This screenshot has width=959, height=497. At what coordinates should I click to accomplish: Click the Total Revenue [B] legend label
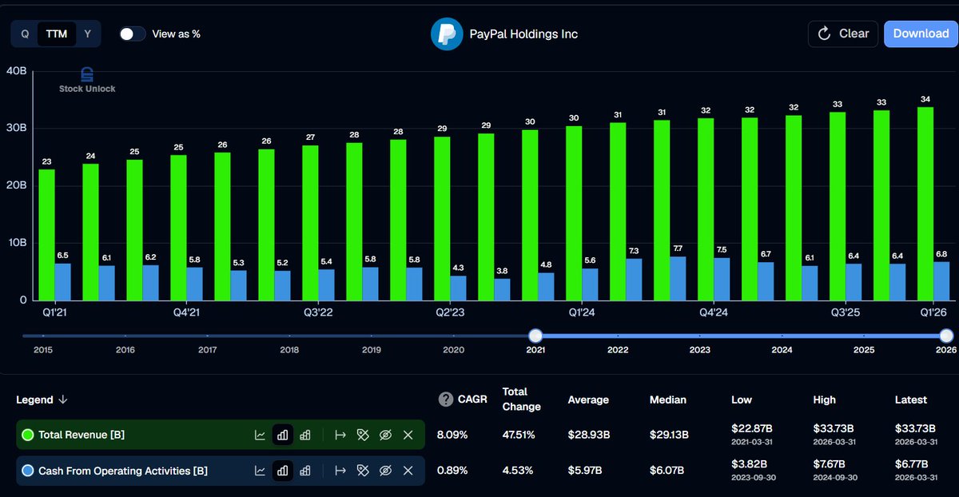82,435
